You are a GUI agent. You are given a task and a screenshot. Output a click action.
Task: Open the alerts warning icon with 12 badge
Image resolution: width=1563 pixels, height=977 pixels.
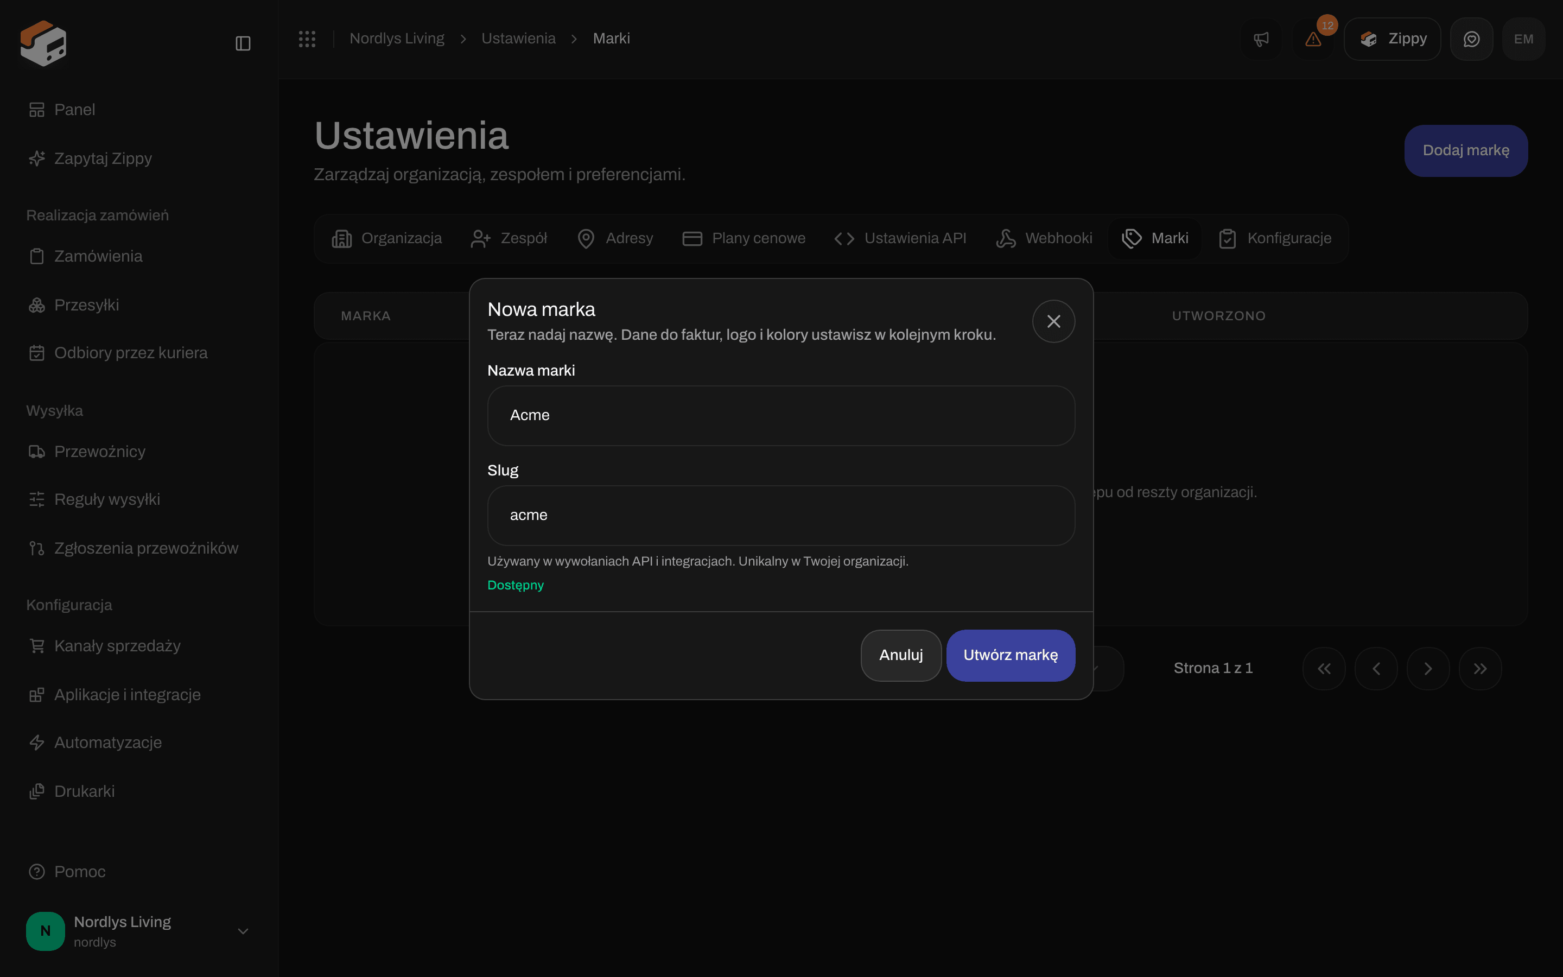pyautogui.click(x=1313, y=39)
